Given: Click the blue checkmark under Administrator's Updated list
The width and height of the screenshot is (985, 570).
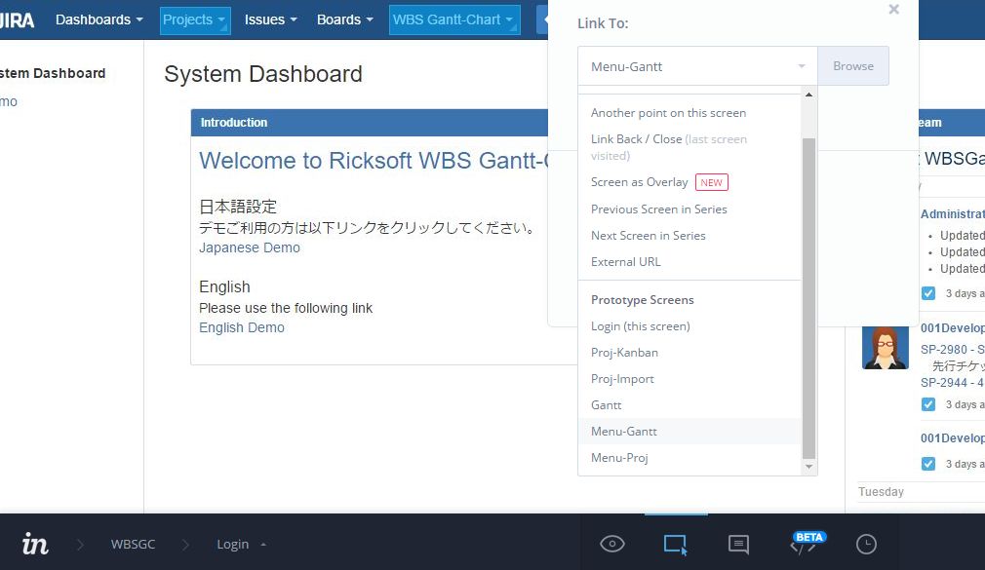Looking at the screenshot, I should click(x=928, y=293).
